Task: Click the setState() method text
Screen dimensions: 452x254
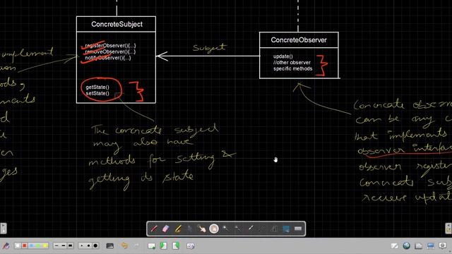Action: tap(97, 93)
